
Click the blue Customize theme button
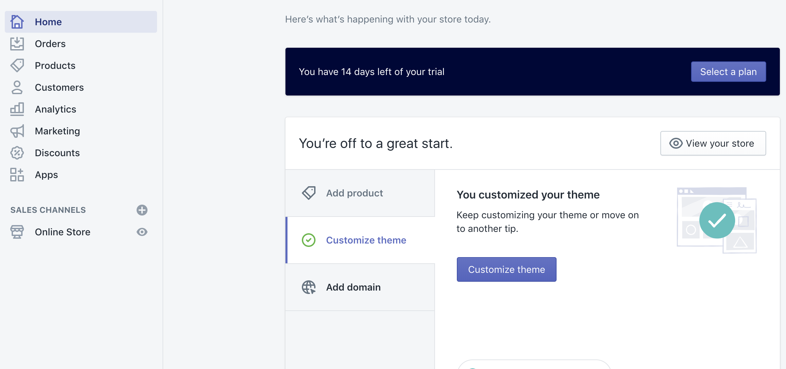click(506, 269)
